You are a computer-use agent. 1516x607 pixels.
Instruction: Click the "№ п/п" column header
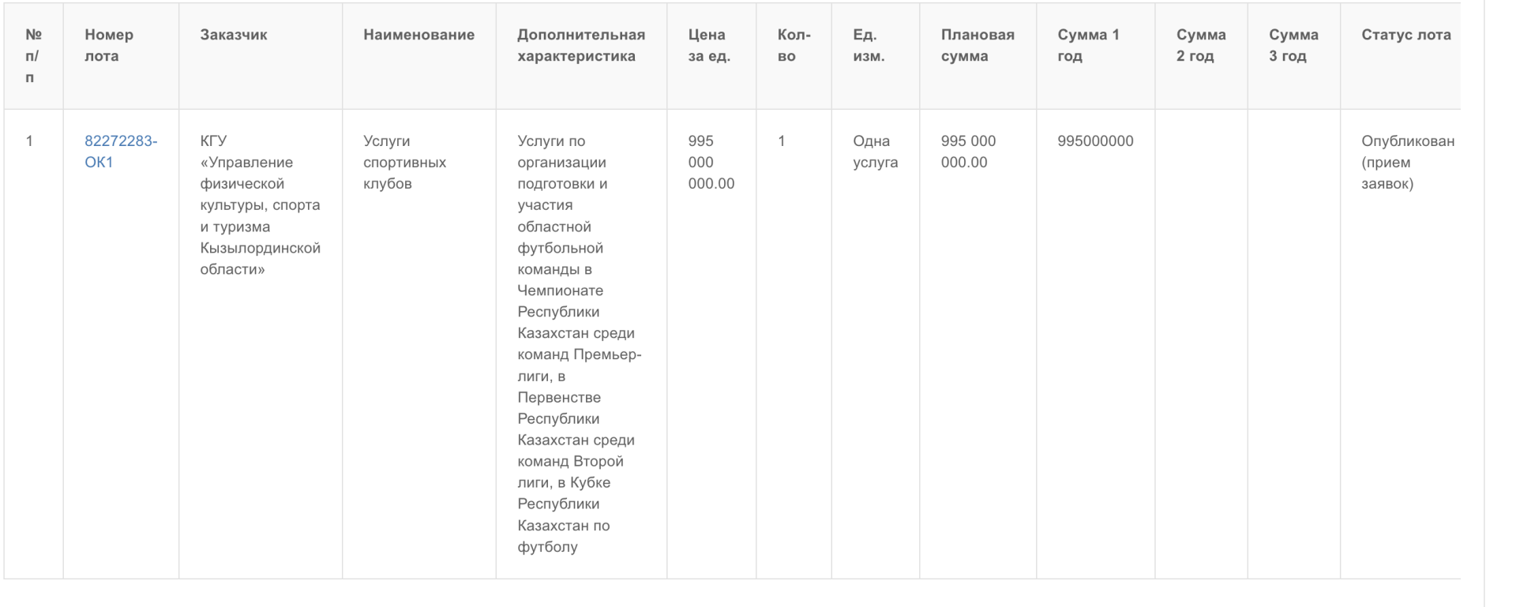tap(33, 56)
